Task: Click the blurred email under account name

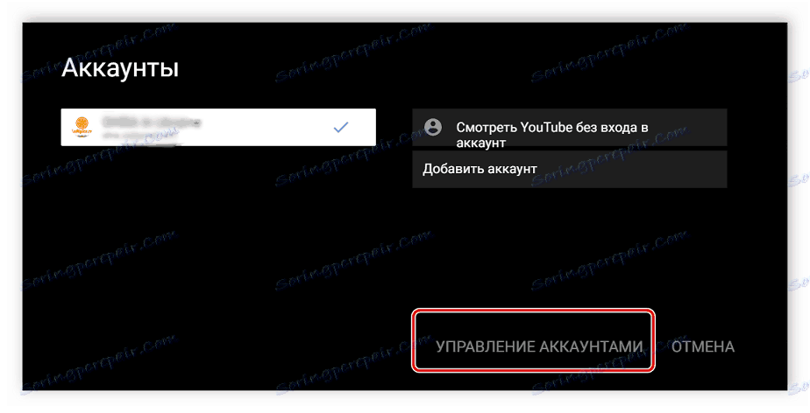Action: point(140,136)
